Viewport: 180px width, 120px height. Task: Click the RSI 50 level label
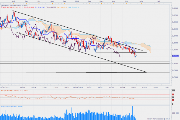(x=173, y=97)
